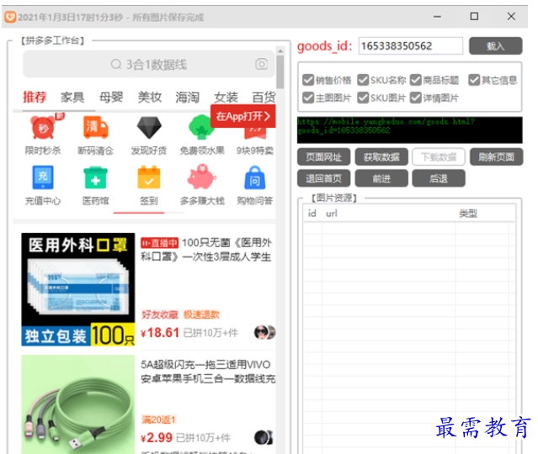Toggle the 其它信息 checkbox
The width and height of the screenshot is (538, 454).
[x=474, y=80]
